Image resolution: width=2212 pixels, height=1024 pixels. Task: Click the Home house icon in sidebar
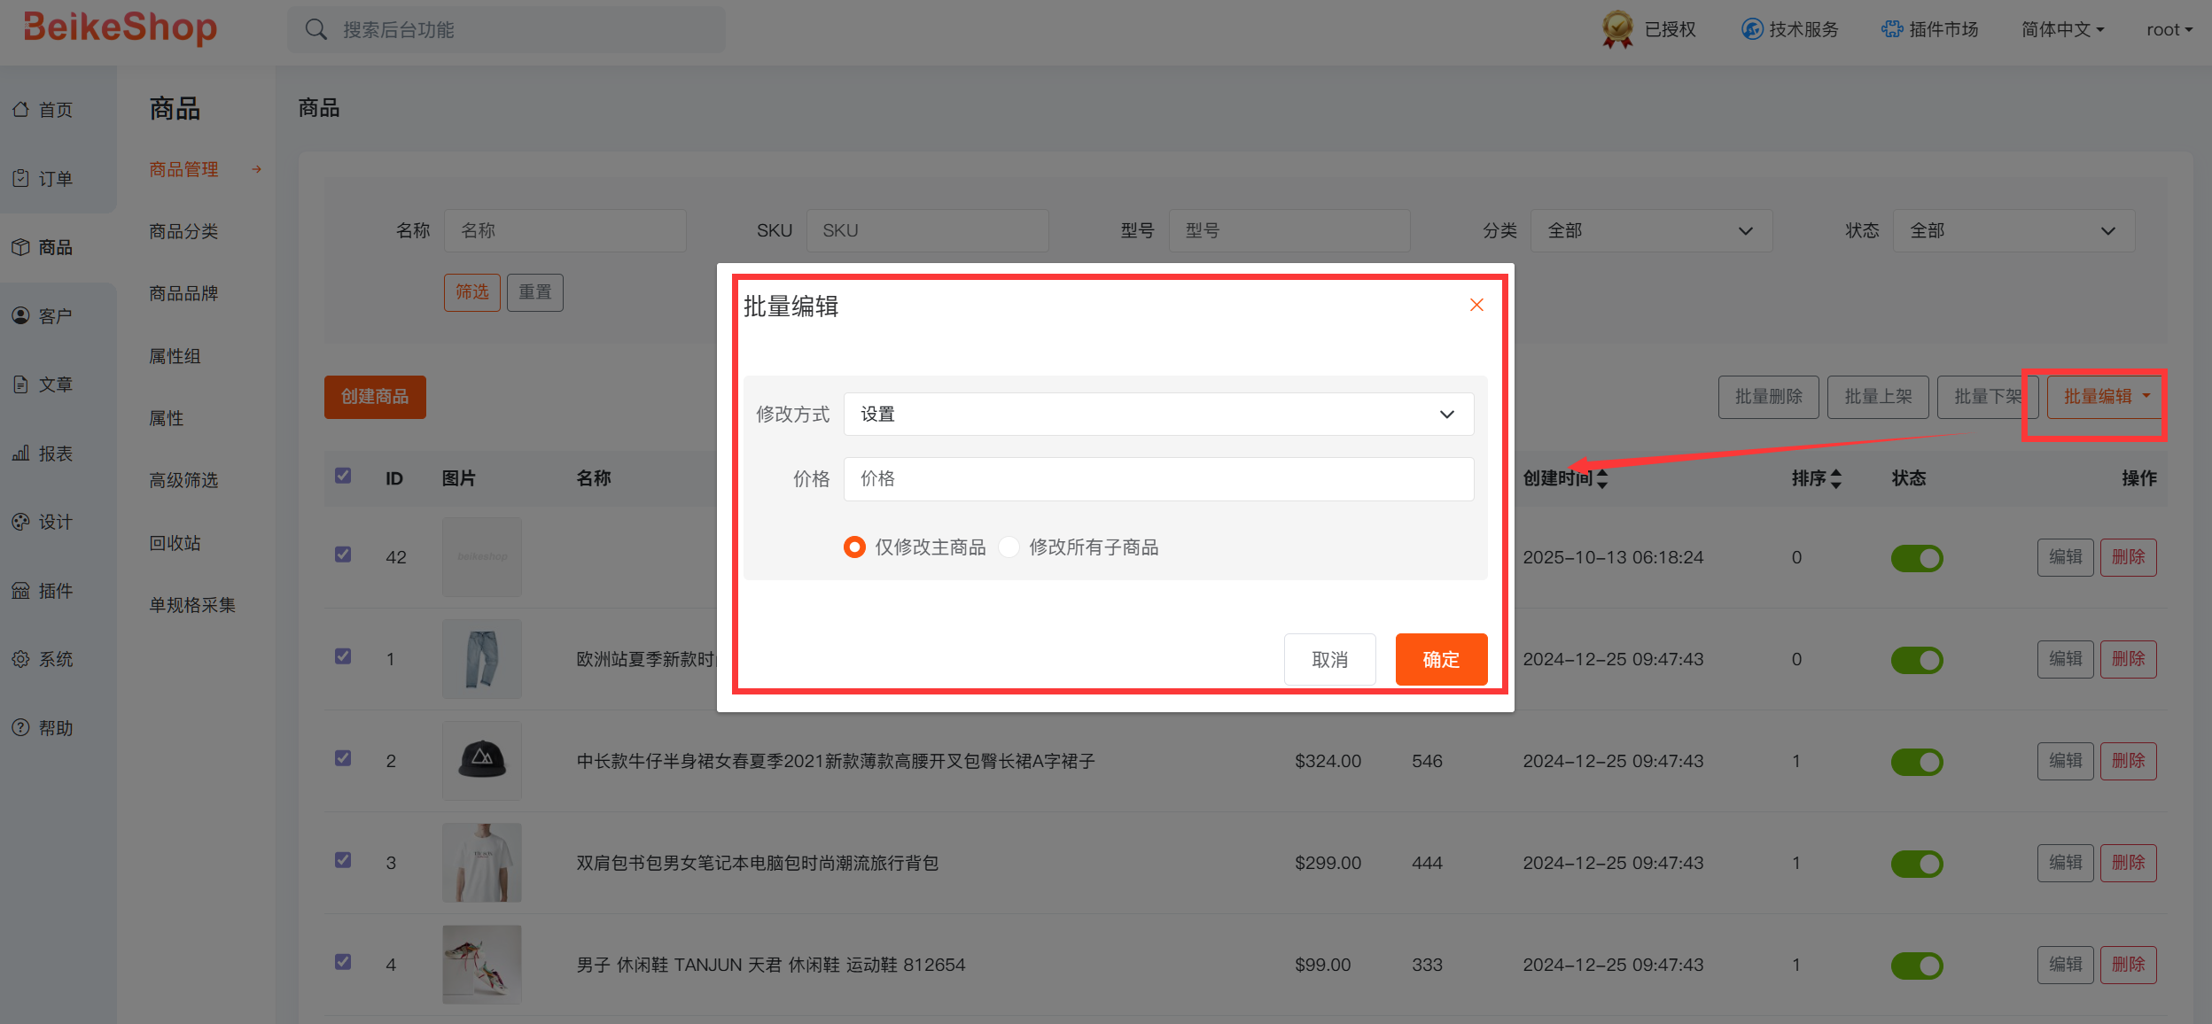pos(20,110)
